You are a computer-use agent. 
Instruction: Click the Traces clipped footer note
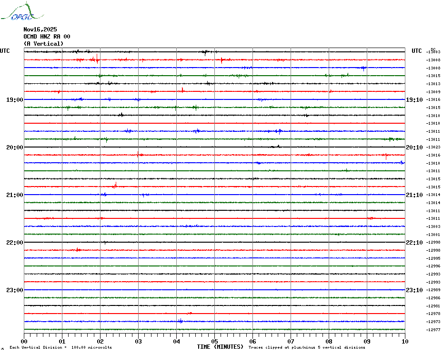[307, 347]
